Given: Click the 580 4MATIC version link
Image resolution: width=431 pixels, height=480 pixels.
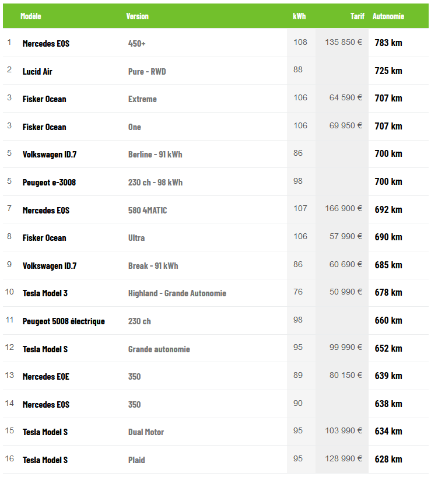Looking at the screenshot, I should click(148, 210).
